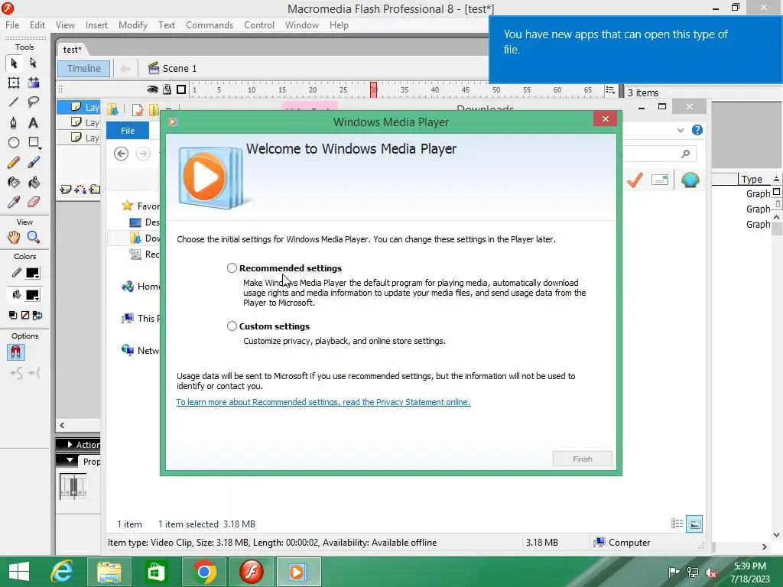Open the File menu in Flash
Image resolution: width=783 pixels, height=587 pixels.
tap(12, 25)
